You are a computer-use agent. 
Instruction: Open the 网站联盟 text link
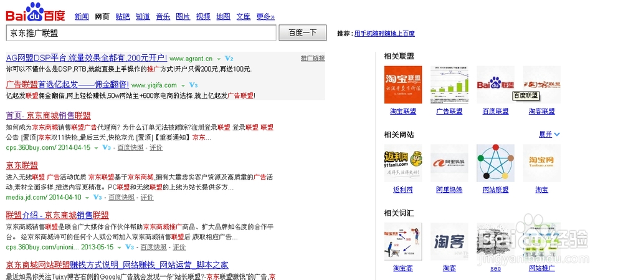[495, 190]
